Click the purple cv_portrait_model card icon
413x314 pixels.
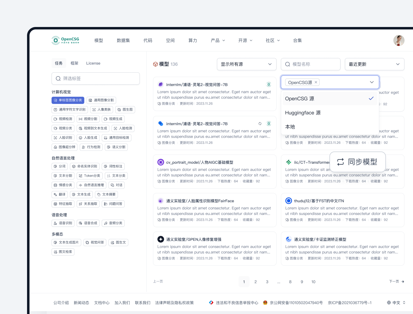tap(160, 162)
